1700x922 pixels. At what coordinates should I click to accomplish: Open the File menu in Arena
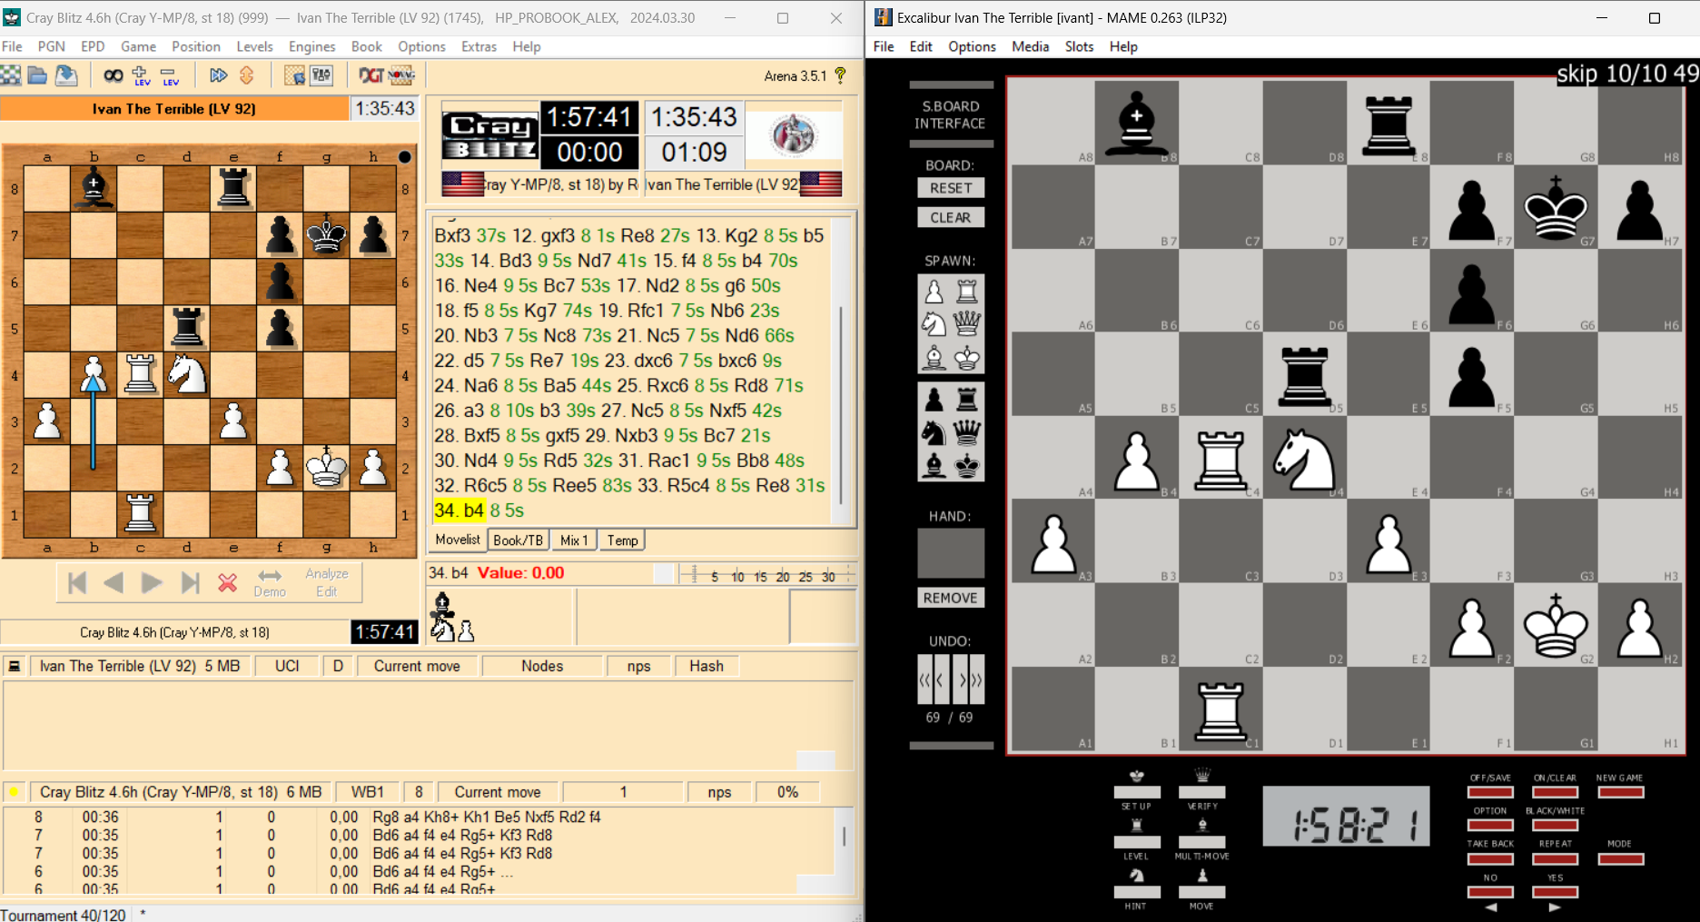(13, 46)
